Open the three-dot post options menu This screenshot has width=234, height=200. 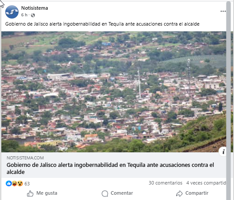(x=223, y=11)
